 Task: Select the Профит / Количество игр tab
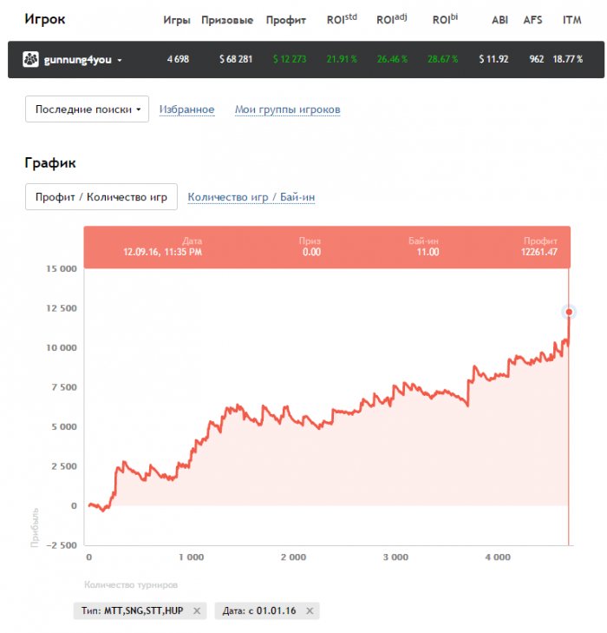(101, 197)
